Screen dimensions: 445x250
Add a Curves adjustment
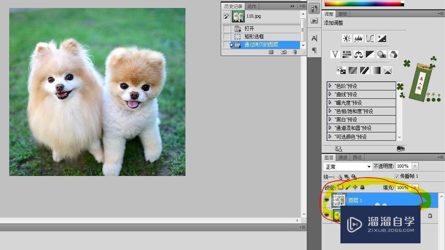click(370, 38)
